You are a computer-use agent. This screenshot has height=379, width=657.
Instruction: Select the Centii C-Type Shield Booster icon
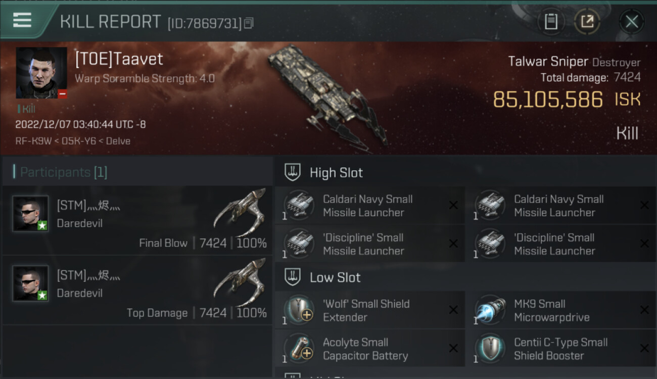point(490,348)
